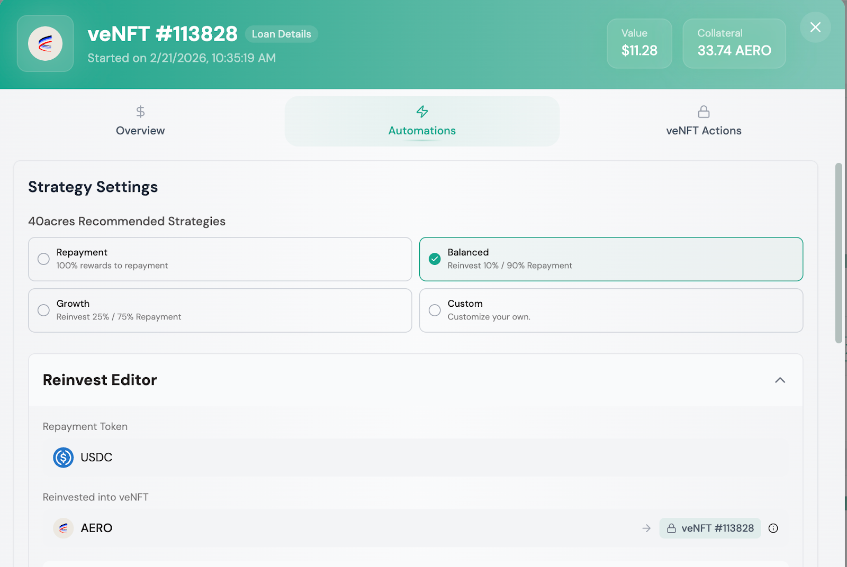Click the 'veNFT #113828' title heading
The image size is (847, 567).
pos(163,34)
